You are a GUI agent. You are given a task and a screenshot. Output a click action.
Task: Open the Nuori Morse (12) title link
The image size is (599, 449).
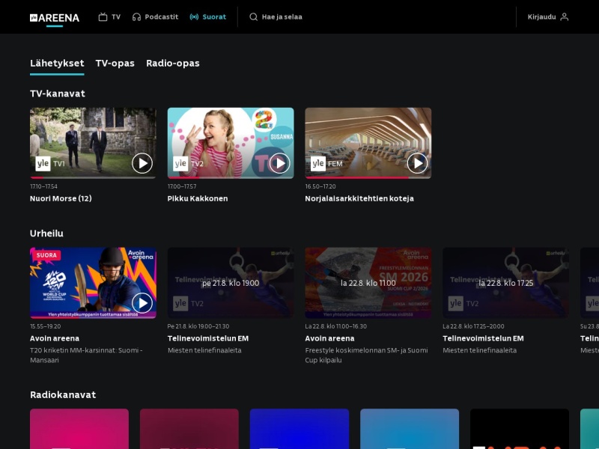coord(61,198)
